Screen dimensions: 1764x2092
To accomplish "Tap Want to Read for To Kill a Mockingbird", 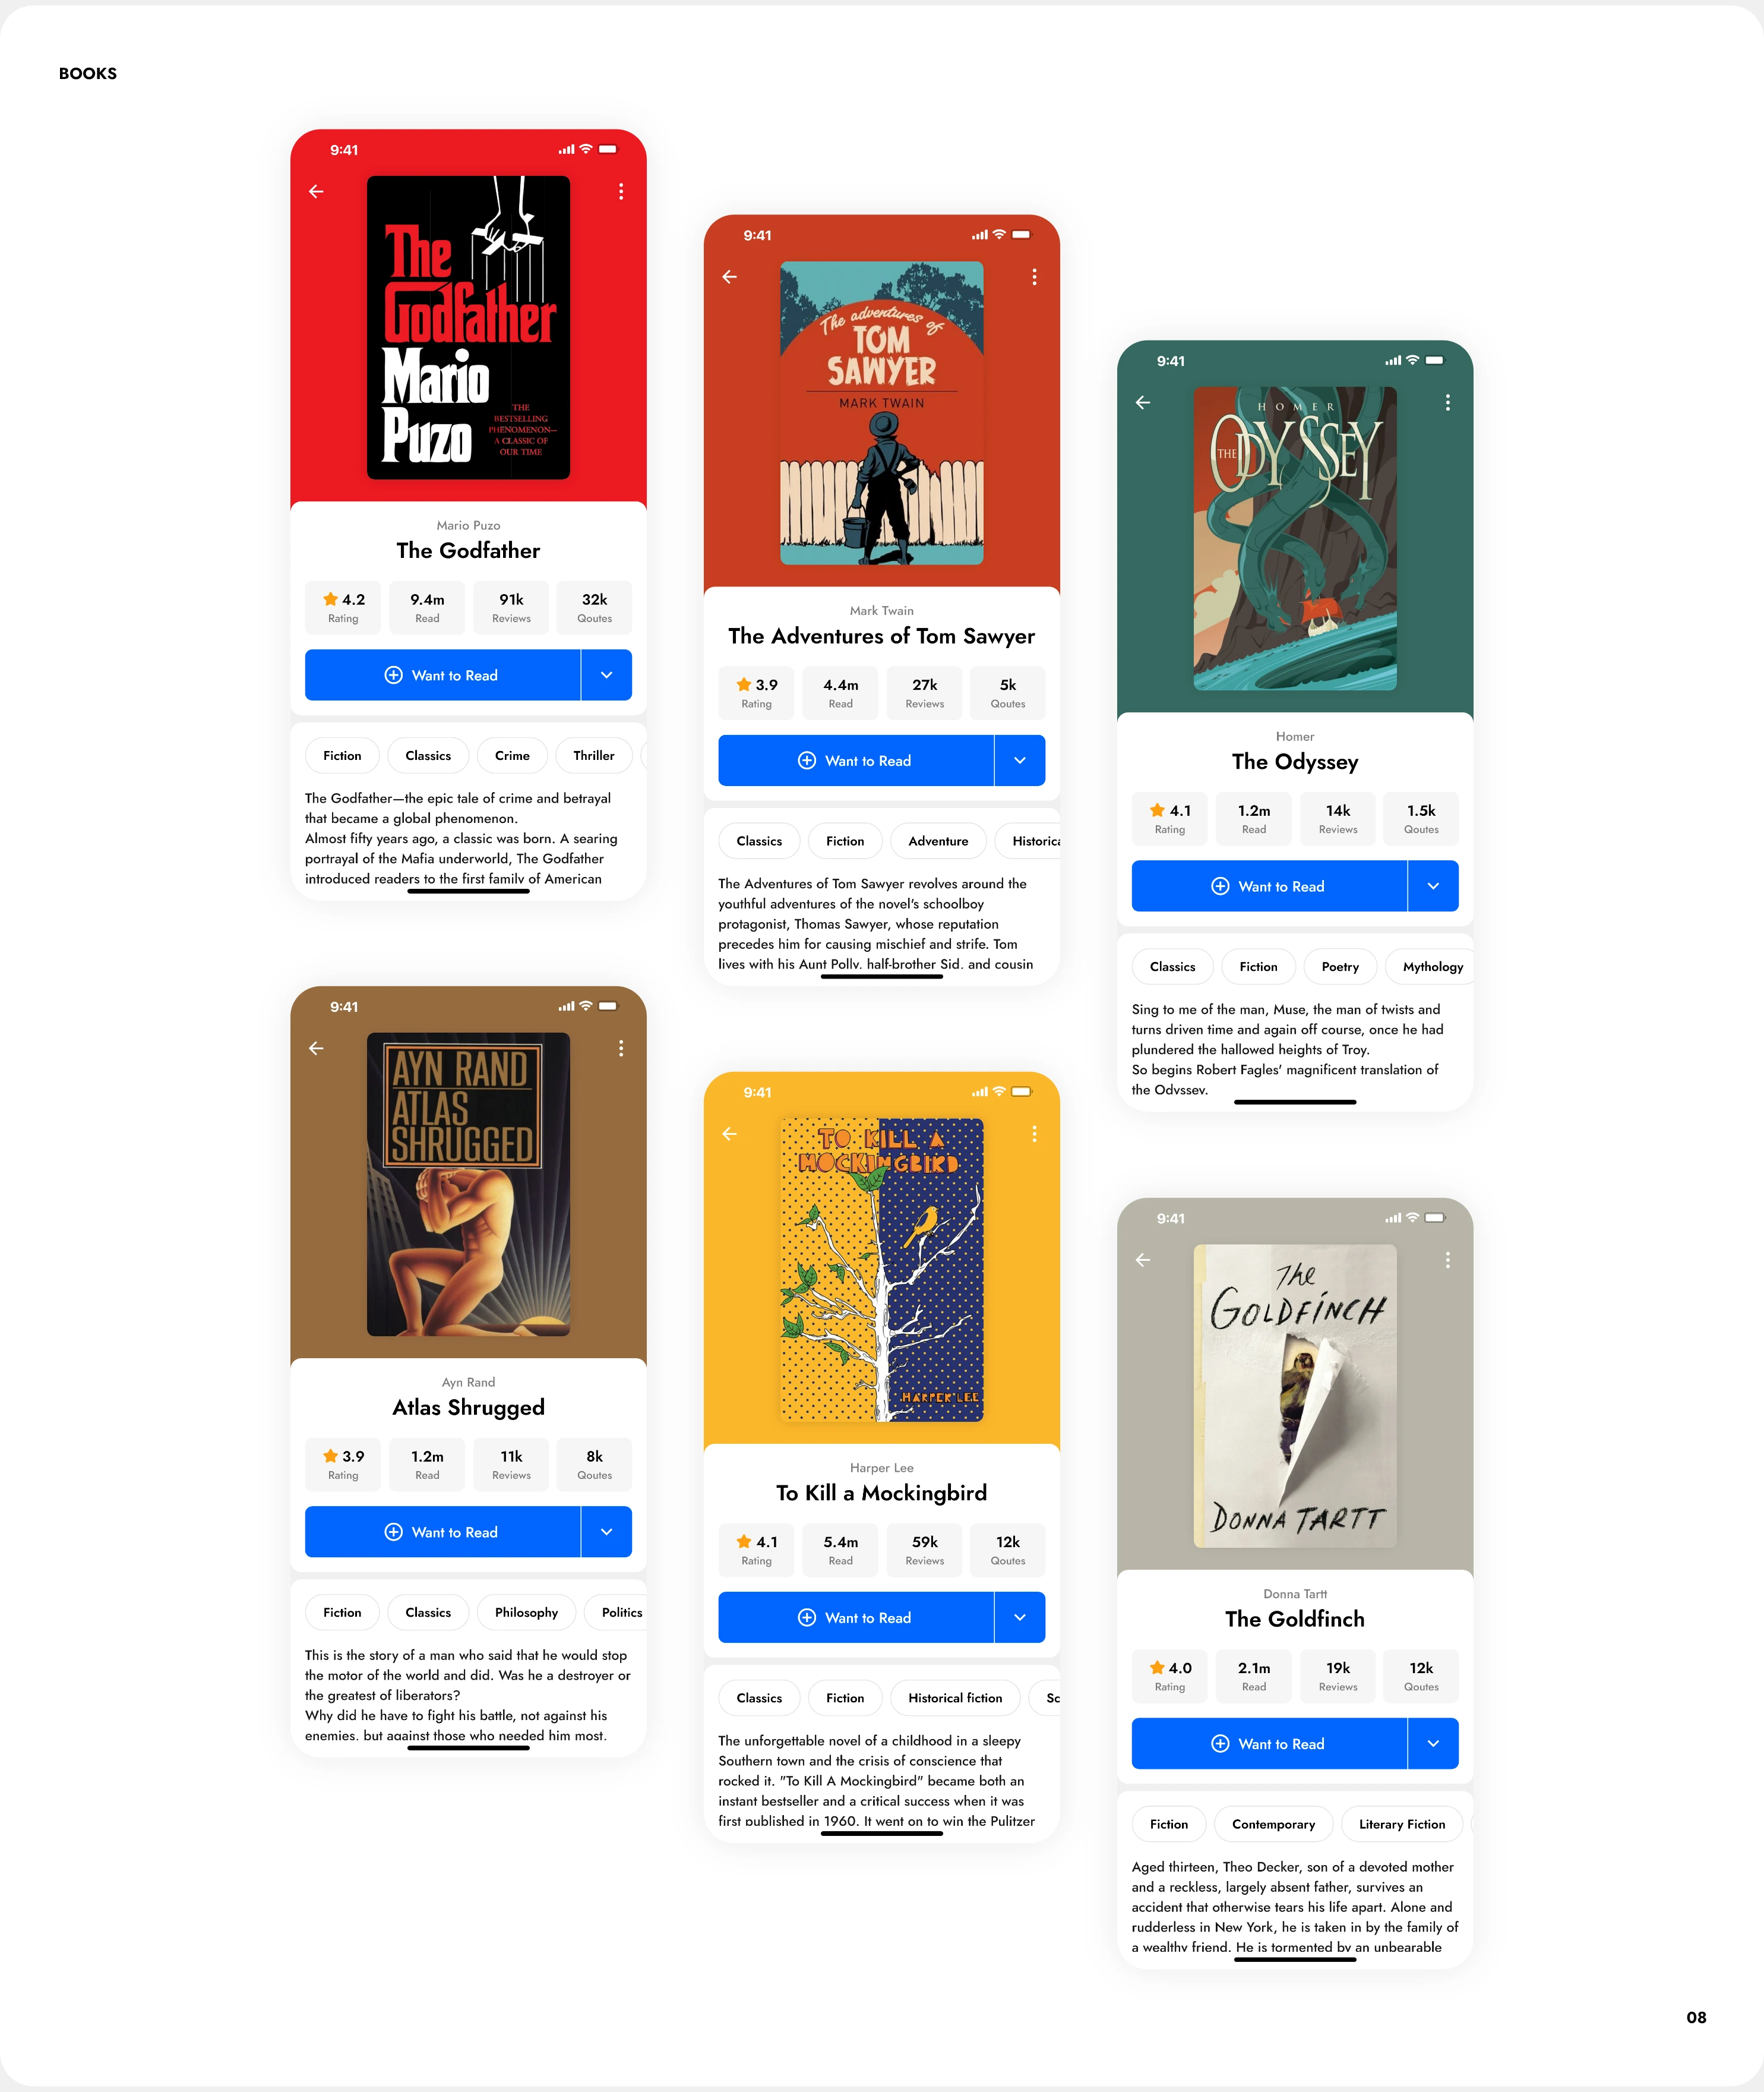I will point(856,1618).
